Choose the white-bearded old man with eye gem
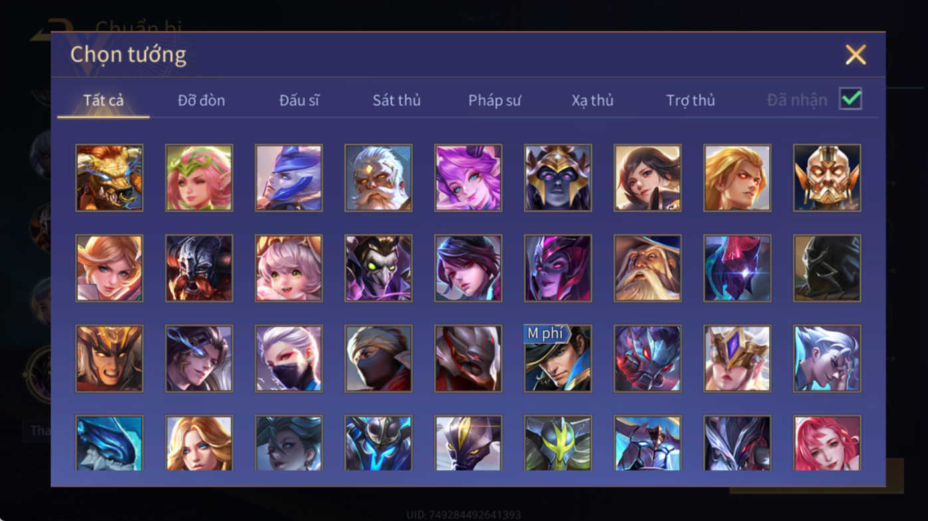The image size is (928, 521). (378, 178)
